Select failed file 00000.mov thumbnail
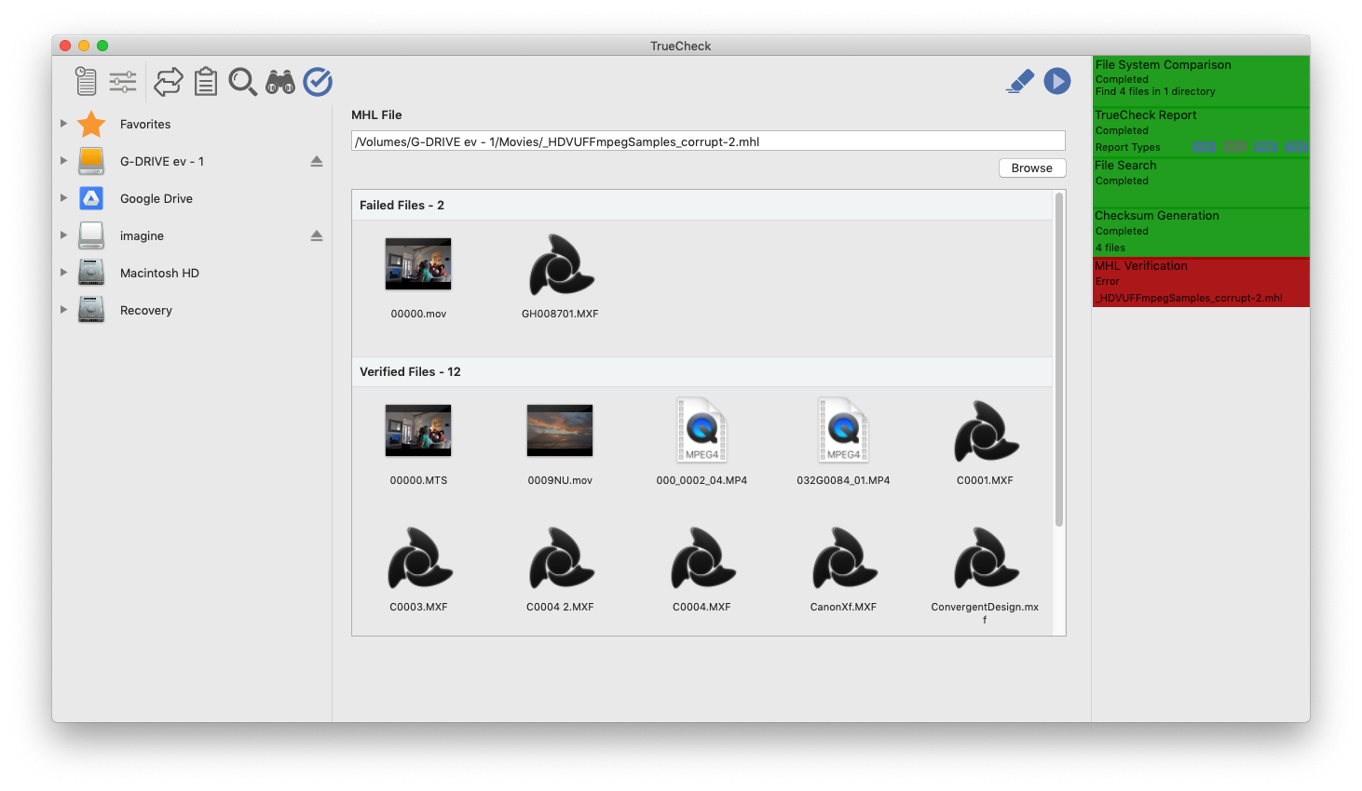Screen dimensions: 1362x791 click(x=418, y=264)
